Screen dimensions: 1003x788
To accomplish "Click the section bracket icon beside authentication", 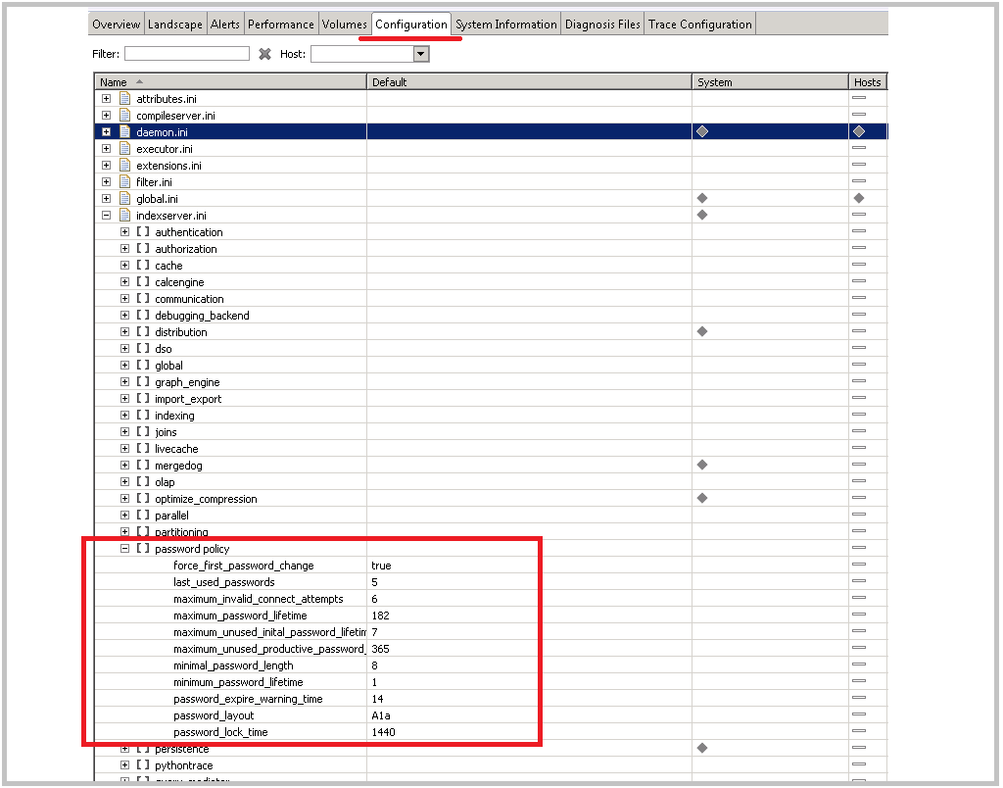I will coord(143,231).
